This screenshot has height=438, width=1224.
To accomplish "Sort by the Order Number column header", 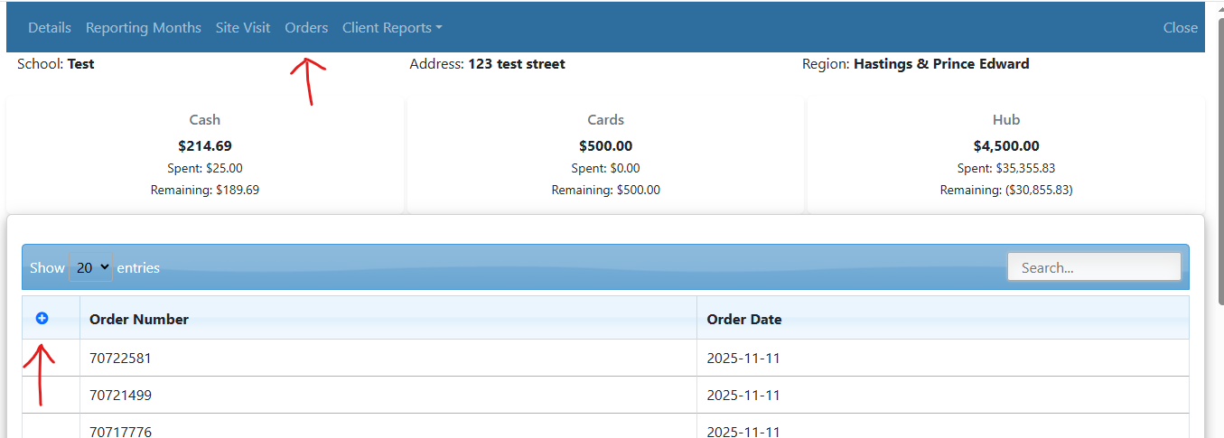I will coord(139,319).
